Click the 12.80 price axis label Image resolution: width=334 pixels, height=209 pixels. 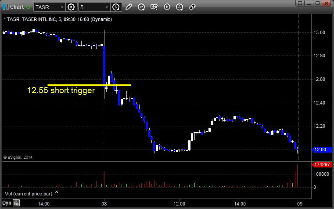[320, 56]
